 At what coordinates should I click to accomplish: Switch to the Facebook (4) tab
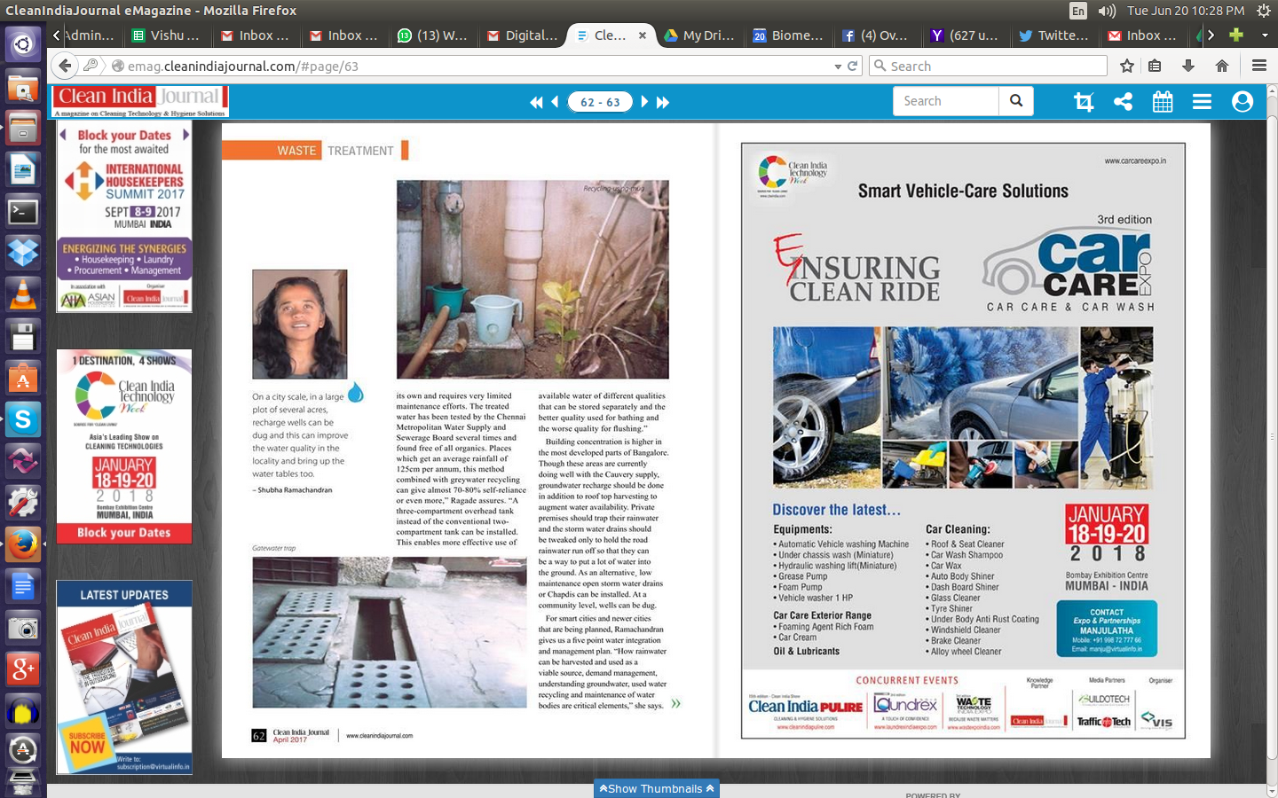pyautogui.click(x=877, y=35)
